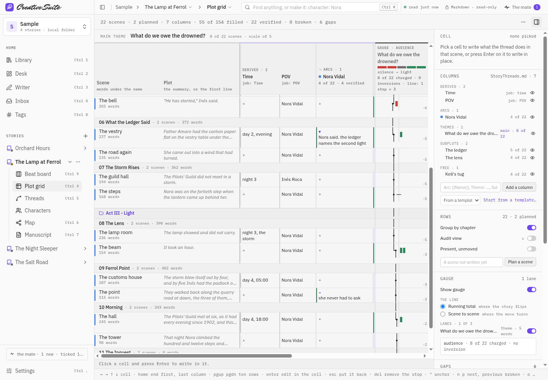Click the Start from a template link

510,200
